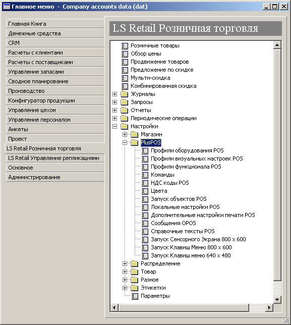Image resolution: width=291 pixels, height=325 pixels.
Task: Click the Запросы folder icon
Action: (124, 102)
